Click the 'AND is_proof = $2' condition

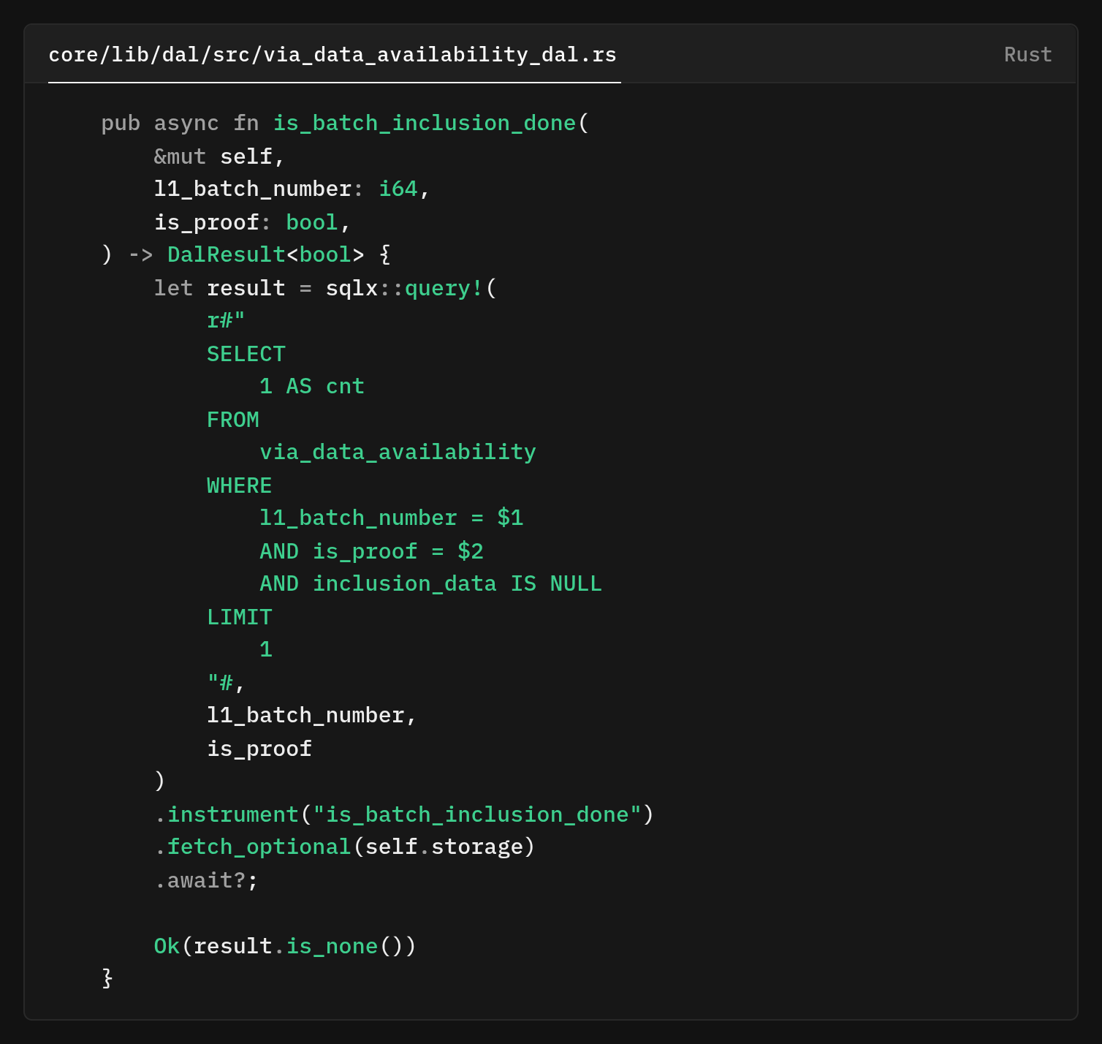pyautogui.click(x=371, y=551)
